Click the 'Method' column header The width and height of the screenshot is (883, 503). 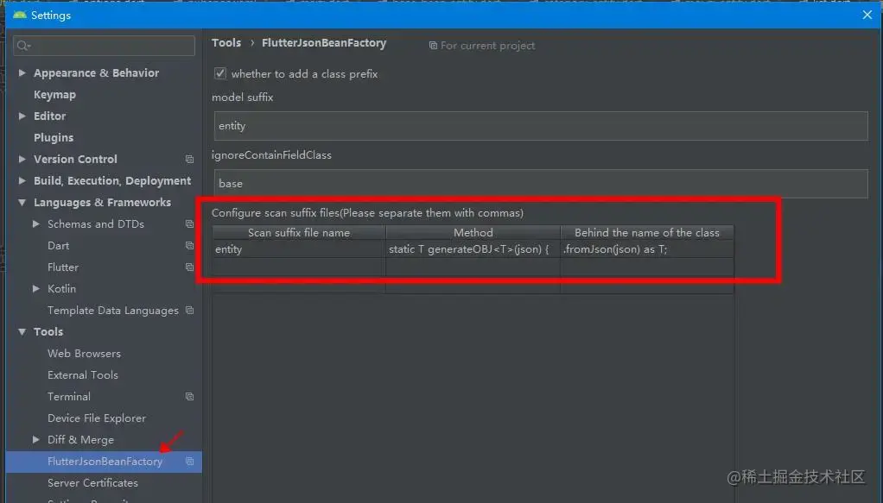coord(473,232)
